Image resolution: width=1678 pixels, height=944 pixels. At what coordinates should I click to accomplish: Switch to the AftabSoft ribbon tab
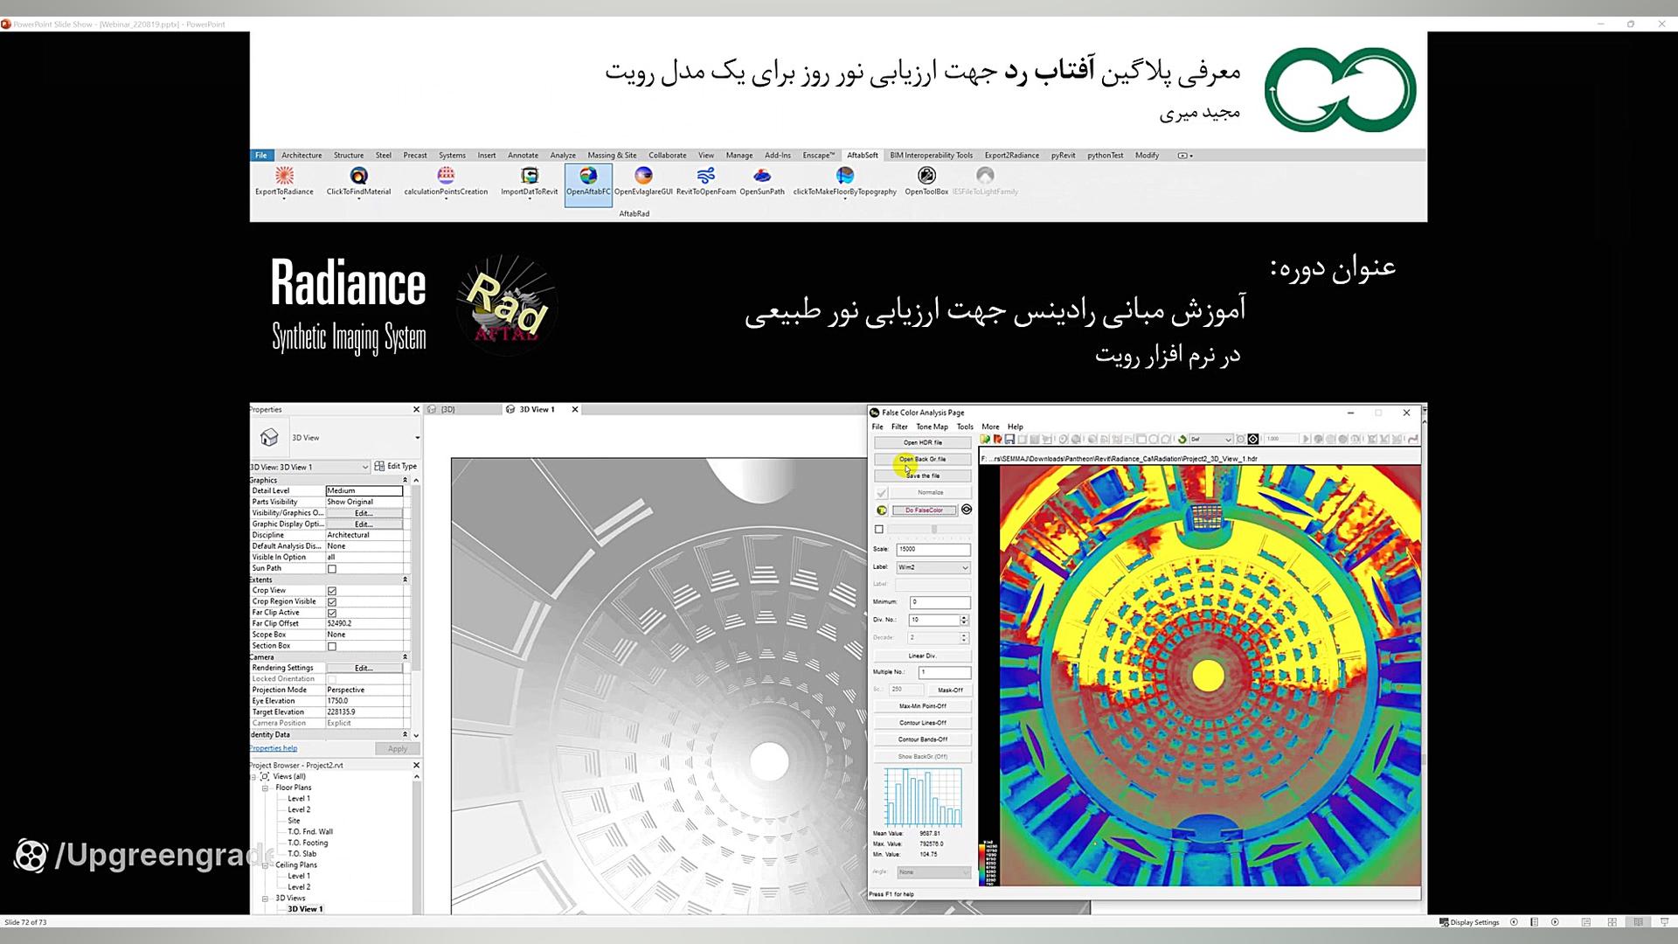pos(862,156)
